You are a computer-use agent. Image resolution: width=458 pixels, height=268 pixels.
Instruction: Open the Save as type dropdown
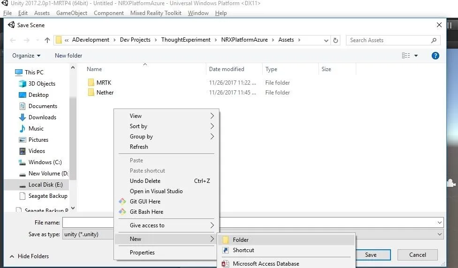pyautogui.click(x=439, y=234)
